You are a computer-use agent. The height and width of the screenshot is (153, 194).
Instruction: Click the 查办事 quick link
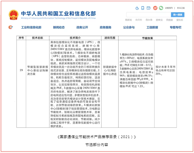click(x=149, y=20)
